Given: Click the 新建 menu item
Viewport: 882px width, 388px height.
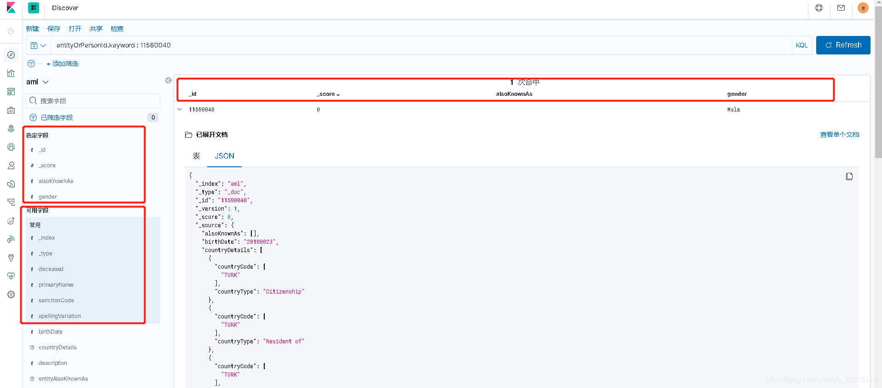Looking at the screenshot, I should click(x=32, y=29).
